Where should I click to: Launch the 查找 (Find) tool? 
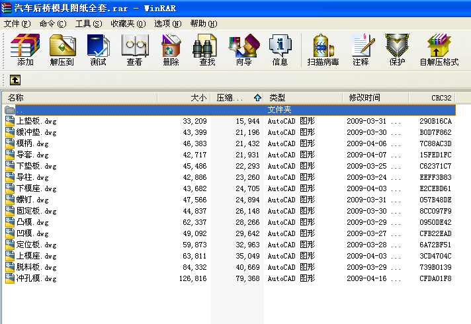[207, 50]
